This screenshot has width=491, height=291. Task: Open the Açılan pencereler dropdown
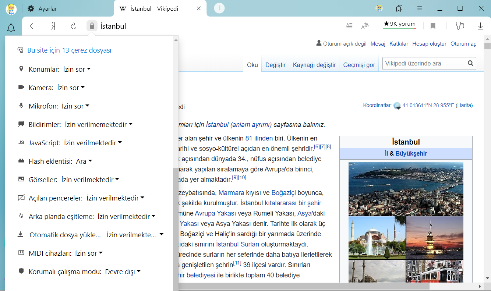click(116, 198)
